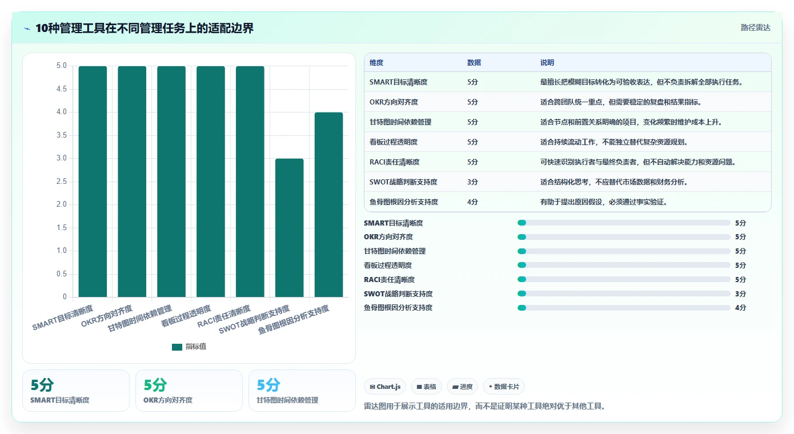
Task: Click the description starting with 适合节点和前置关系
Action: click(632, 122)
